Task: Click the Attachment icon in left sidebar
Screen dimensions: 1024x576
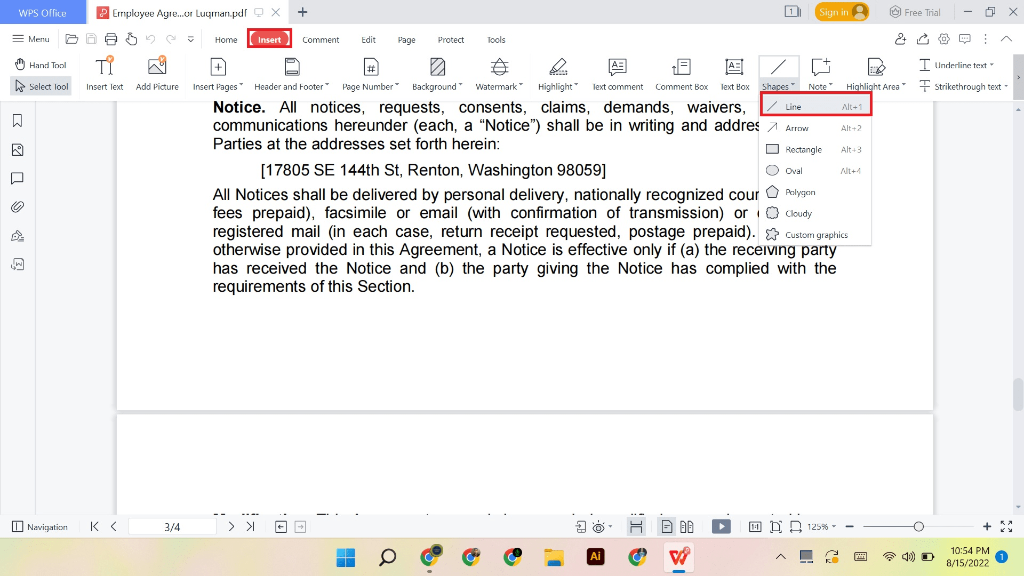Action: [x=18, y=207]
